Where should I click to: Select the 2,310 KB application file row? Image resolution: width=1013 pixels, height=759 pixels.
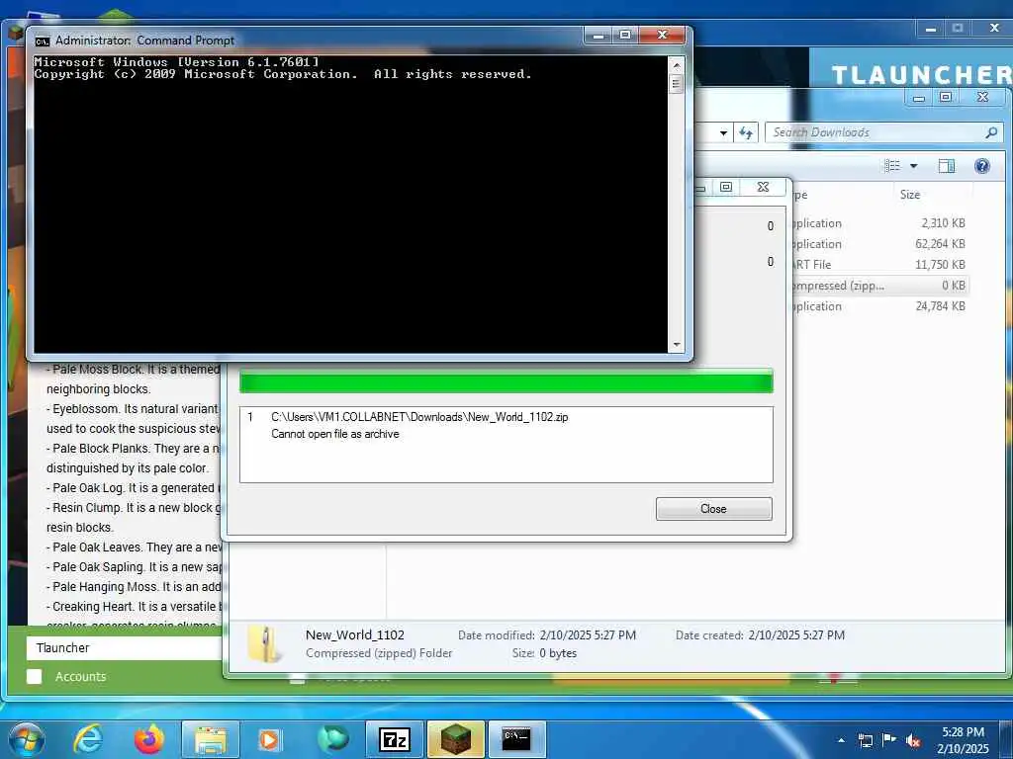(x=878, y=223)
